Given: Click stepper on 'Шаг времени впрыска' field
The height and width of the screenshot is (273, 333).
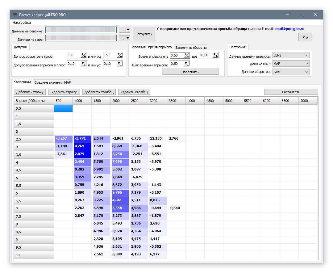Looking at the screenshot, I should click(x=187, y=64).
